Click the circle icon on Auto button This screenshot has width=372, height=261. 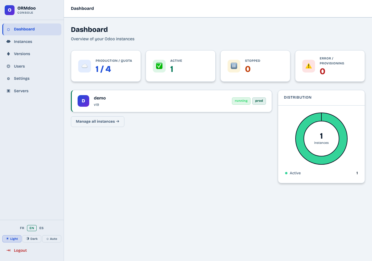click(48, 239)
